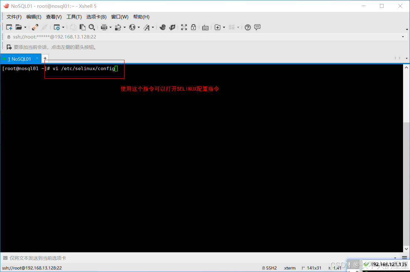Viewport: 410px width, 272px height.
Task: Click the Copy icon in toolbar
Action: click(x=73, y=27)
